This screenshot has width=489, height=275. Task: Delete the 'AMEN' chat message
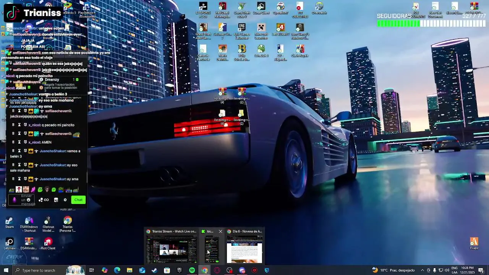pos(13,142)
